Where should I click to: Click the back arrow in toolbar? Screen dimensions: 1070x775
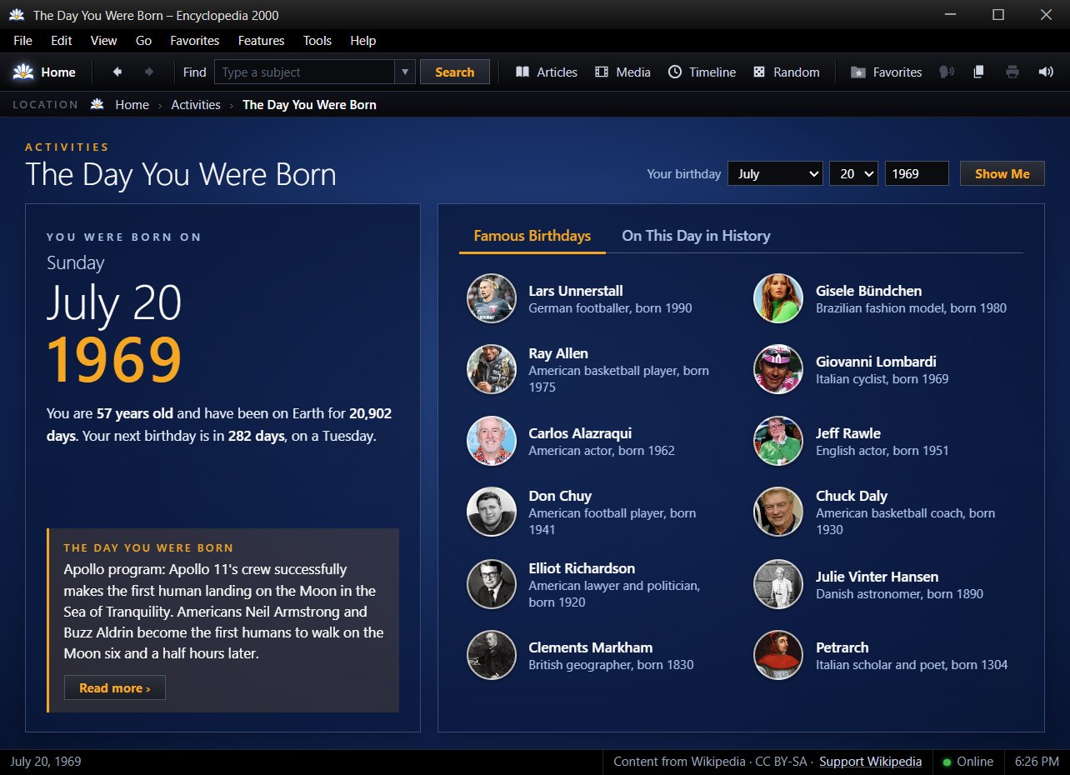(x=117, y=72)
